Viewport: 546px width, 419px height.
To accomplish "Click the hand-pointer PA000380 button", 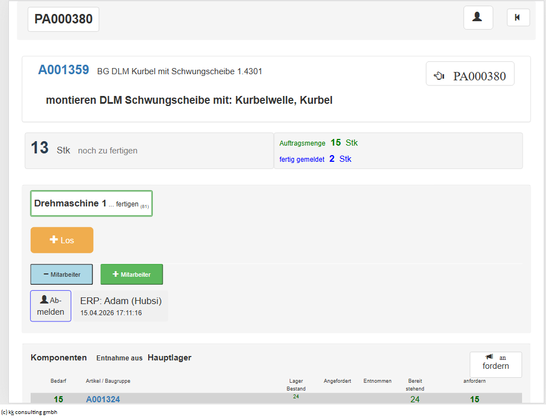I will point(470,74).
